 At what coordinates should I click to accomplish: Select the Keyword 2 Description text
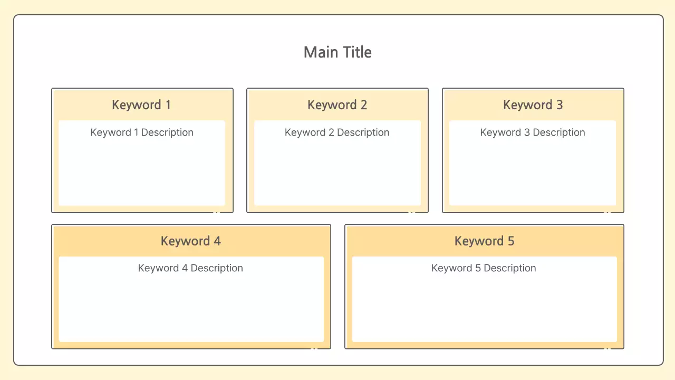pos(337,132)
